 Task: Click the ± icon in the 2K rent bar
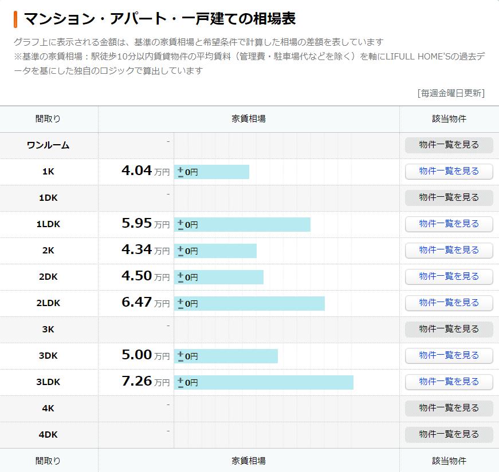[x=180, y=251]
